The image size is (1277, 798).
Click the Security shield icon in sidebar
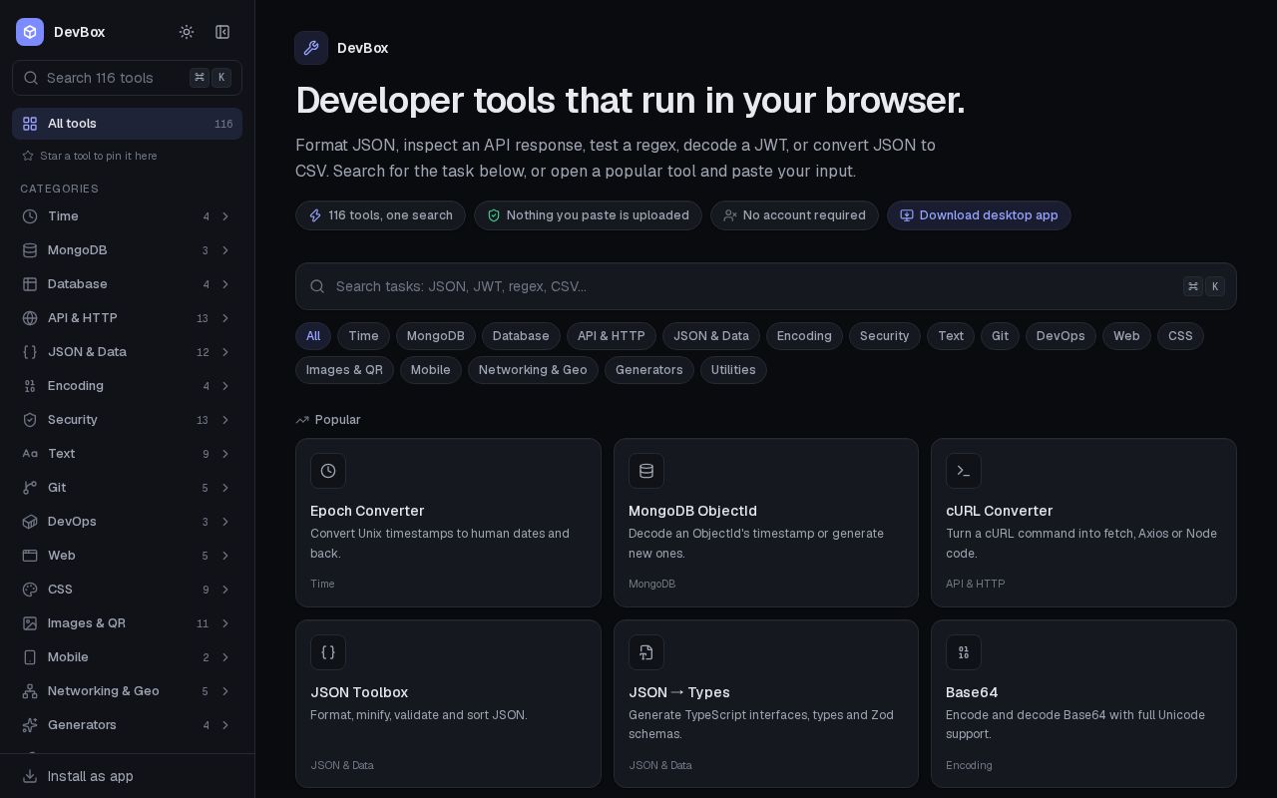(30, 420)
